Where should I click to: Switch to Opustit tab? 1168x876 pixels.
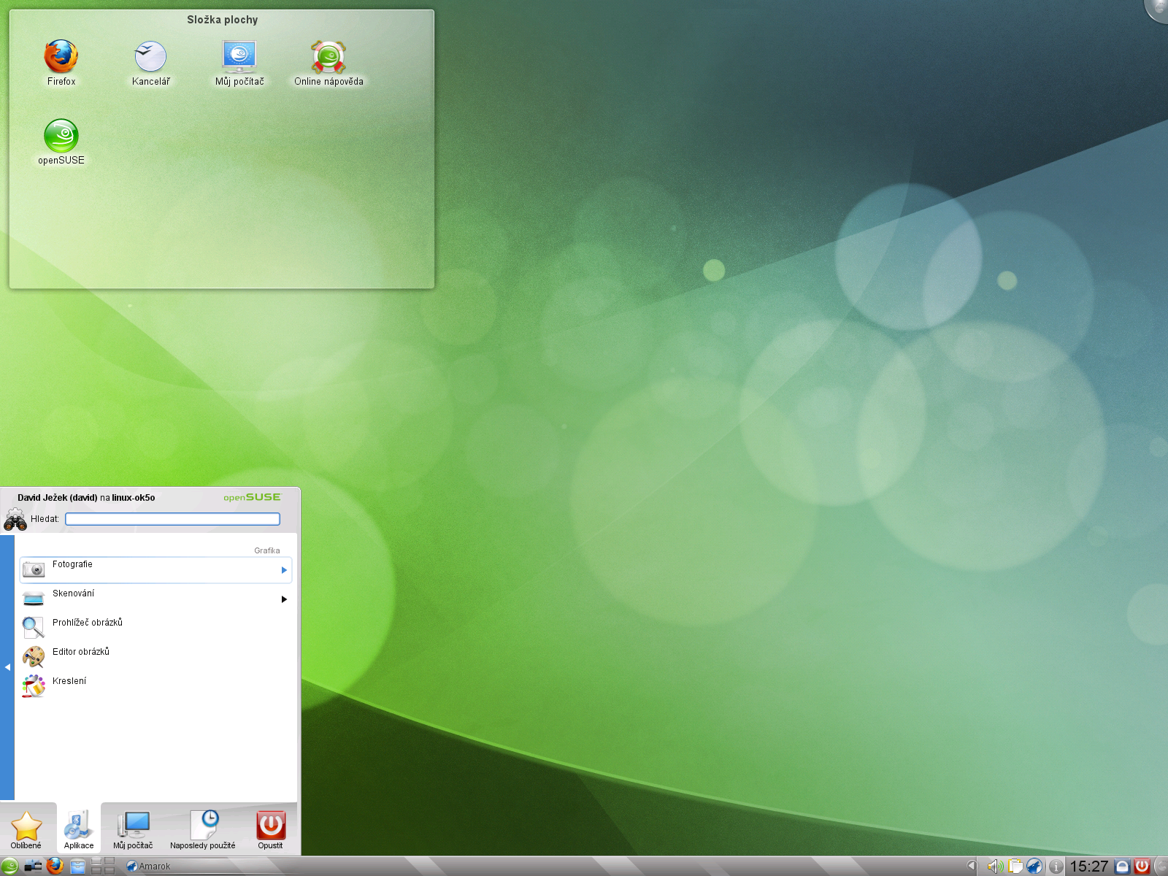coord(270,829)
